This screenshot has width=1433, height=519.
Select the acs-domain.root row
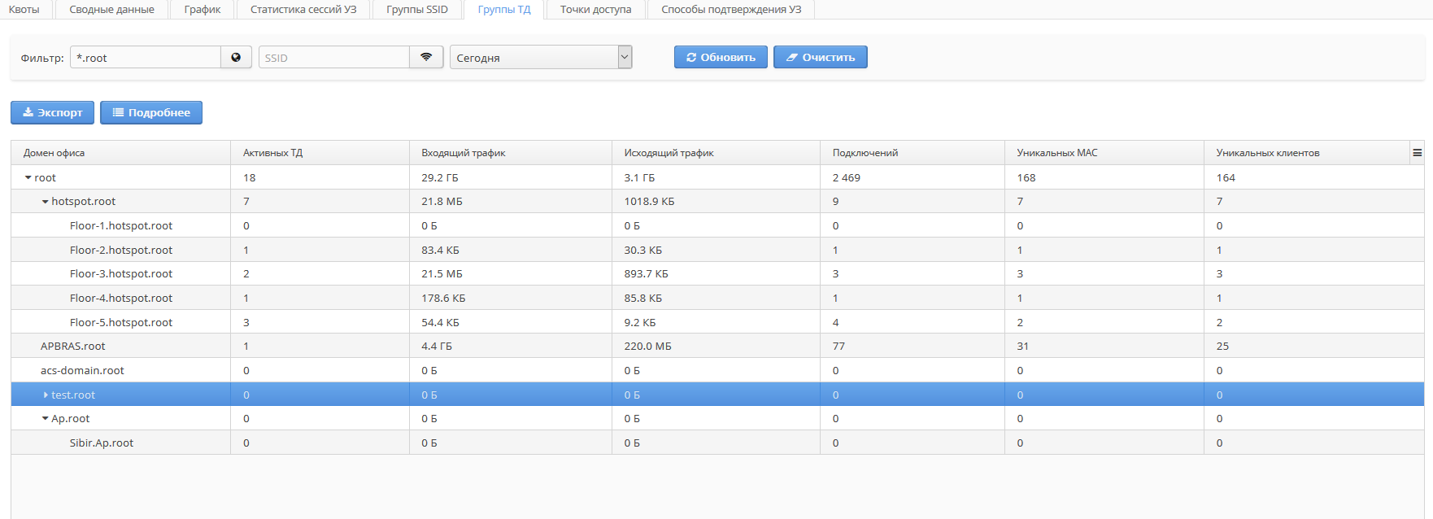(717, 370)
